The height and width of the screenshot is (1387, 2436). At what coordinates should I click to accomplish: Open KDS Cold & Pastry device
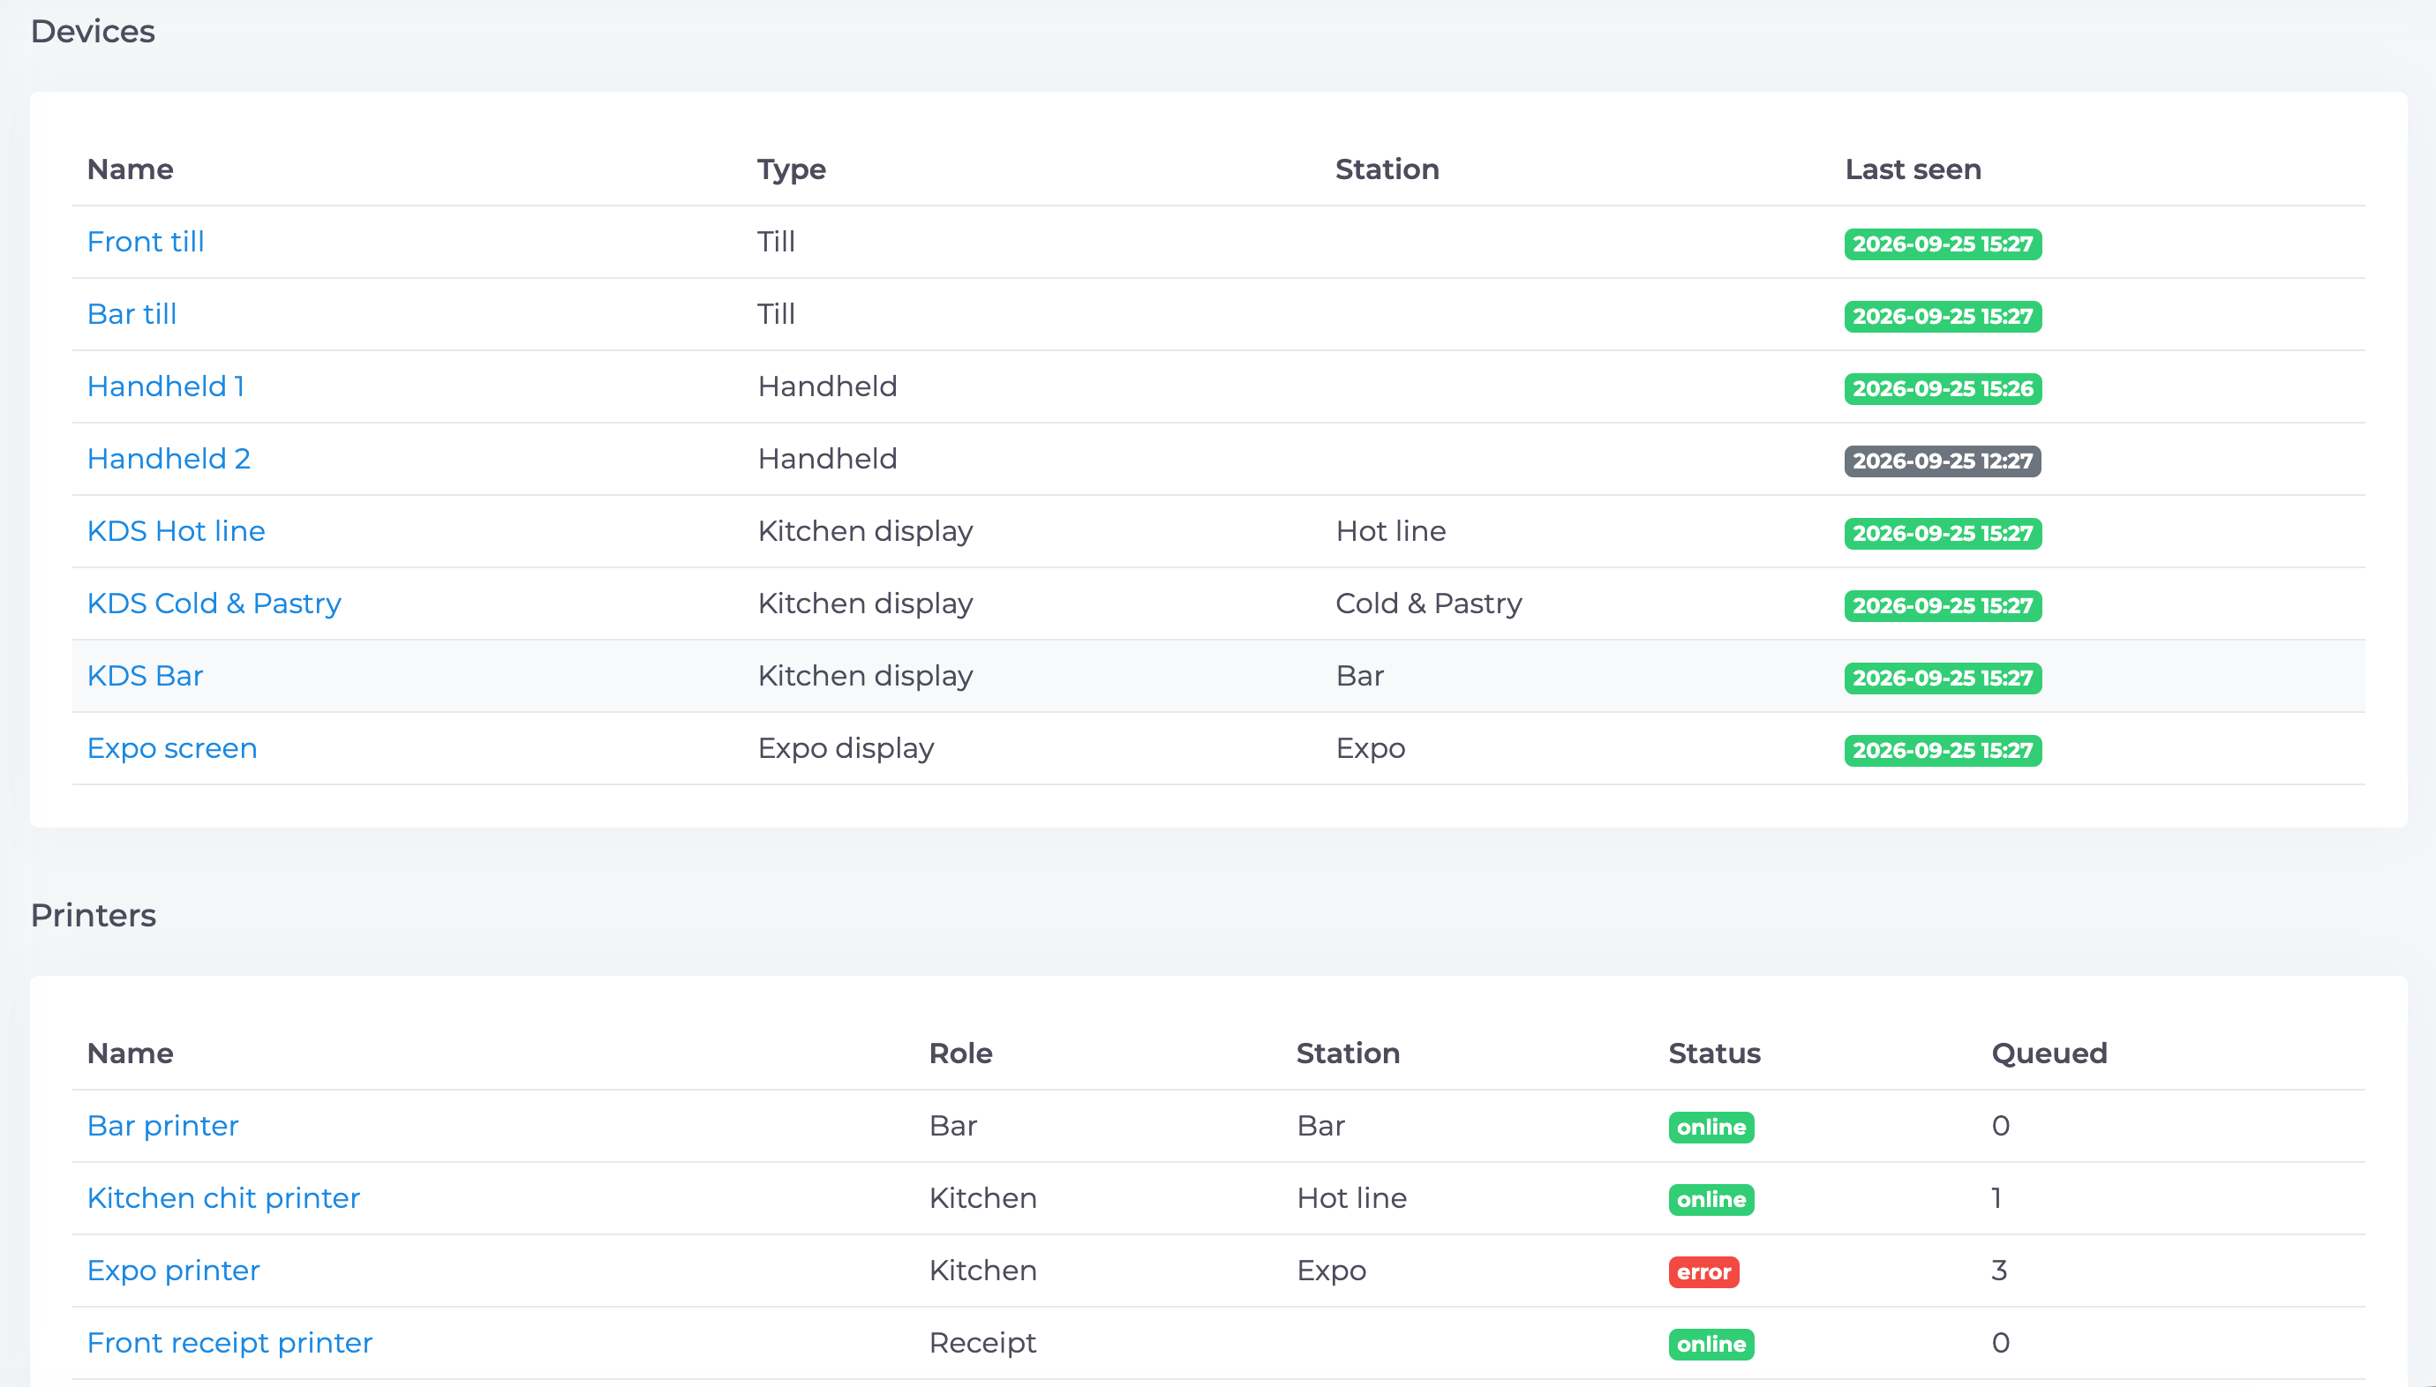tap(214, 604)
